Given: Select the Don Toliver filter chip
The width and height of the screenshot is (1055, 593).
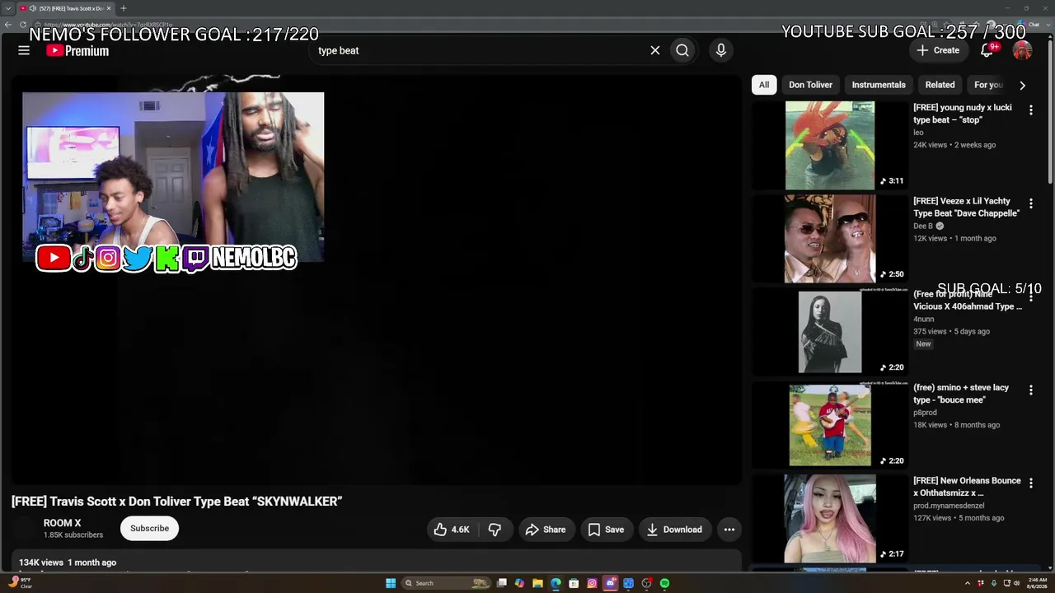Looking at the screenshot, I should [810, 85].
